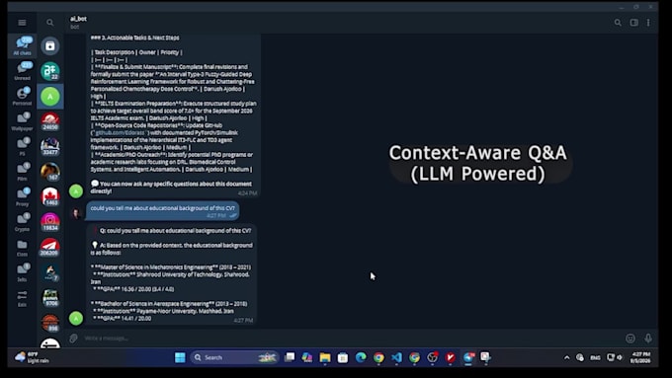Open the chat with 24650 unread badge

coord(50,121)
